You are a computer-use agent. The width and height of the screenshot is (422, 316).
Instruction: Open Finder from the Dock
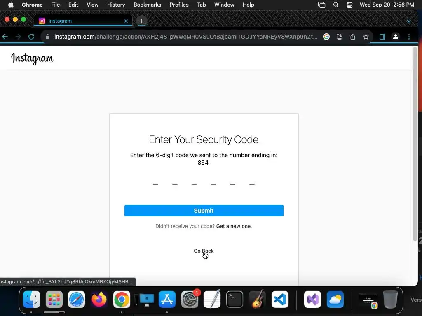click(x=31, y=300)
